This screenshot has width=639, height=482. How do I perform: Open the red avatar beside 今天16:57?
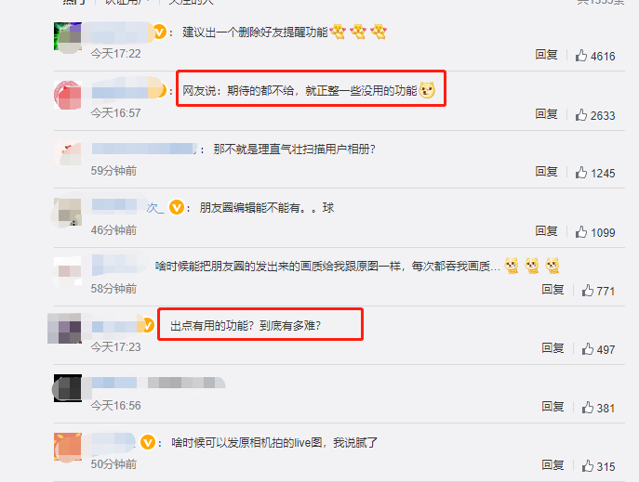coord(68,95)
